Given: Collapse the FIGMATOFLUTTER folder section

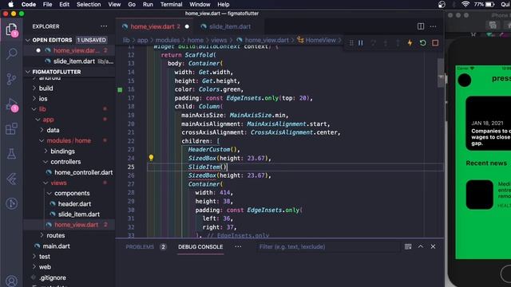Looking at the screenshot, I should (28, 72).
